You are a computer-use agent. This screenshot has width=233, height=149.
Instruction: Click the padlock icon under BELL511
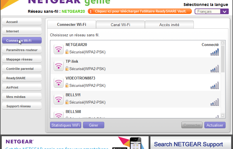[x=67, y=102]
